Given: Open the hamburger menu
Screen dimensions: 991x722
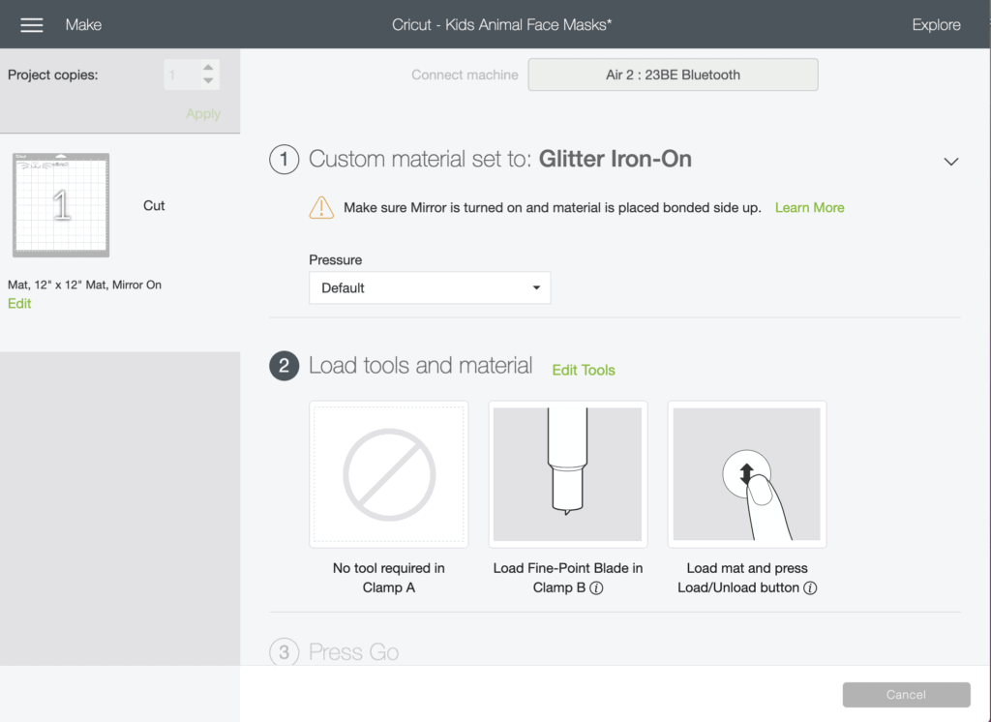Looking at the screenshot, I should tap(32, 24).
